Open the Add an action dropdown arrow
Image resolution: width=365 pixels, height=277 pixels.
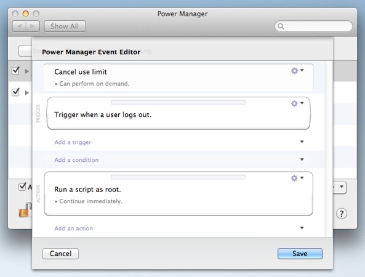pyautogui.click(x=302, y=228)
